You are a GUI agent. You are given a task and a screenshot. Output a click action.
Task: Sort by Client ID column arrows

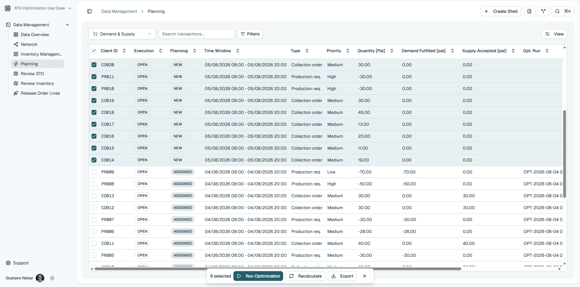pyautogui.click(x=124, y=51)
